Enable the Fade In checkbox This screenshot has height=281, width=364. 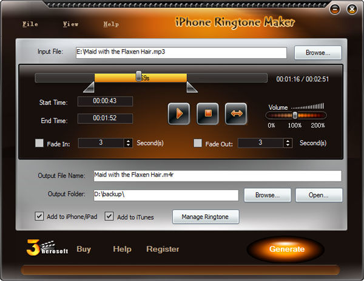tap(39, 143)
